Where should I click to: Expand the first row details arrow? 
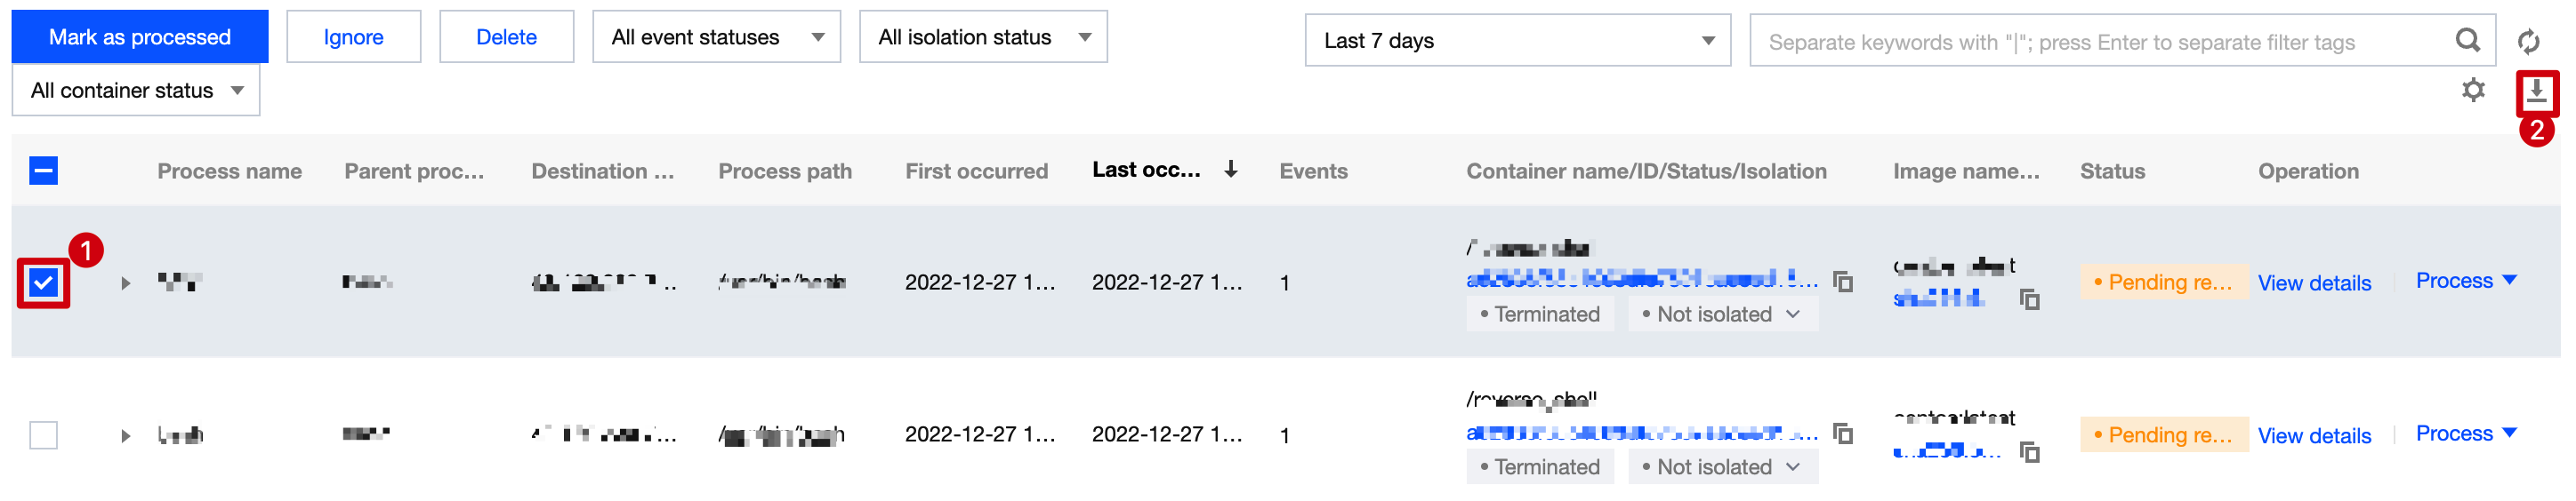(x=125, y=283)
